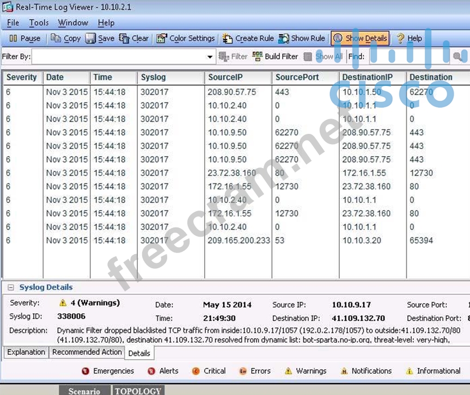Copy selected log entries
470x395 pixels.
[x=65, y=39]
